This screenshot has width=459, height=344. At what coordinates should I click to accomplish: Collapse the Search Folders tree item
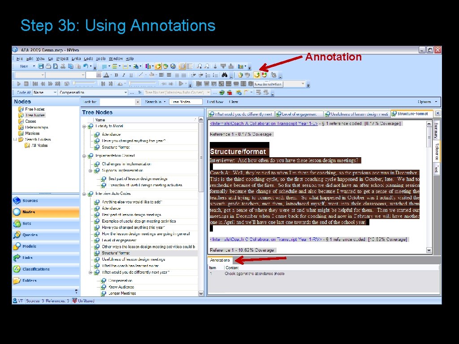[x=15, y=140]
